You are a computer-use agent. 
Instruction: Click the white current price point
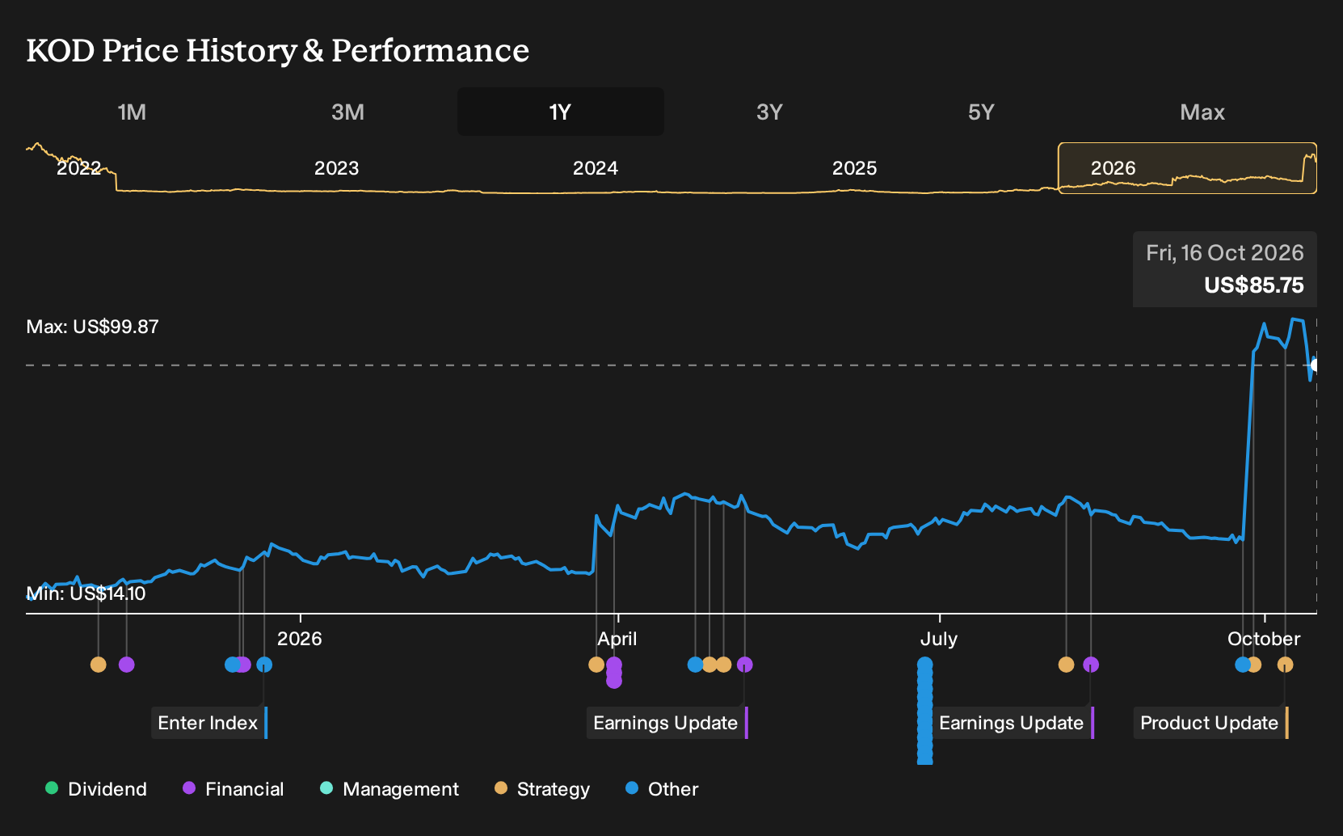tap(1316, 365)
